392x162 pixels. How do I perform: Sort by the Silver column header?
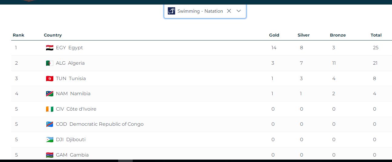click(304, 35)
